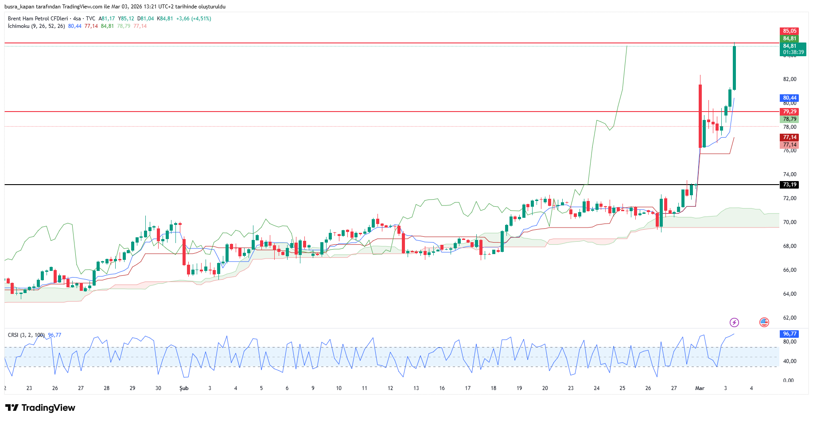Click the İchimoku (9, 26, 52, 26) legend

36,26
